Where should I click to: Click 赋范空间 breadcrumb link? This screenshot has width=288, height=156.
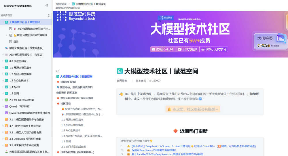click(61, 4)
